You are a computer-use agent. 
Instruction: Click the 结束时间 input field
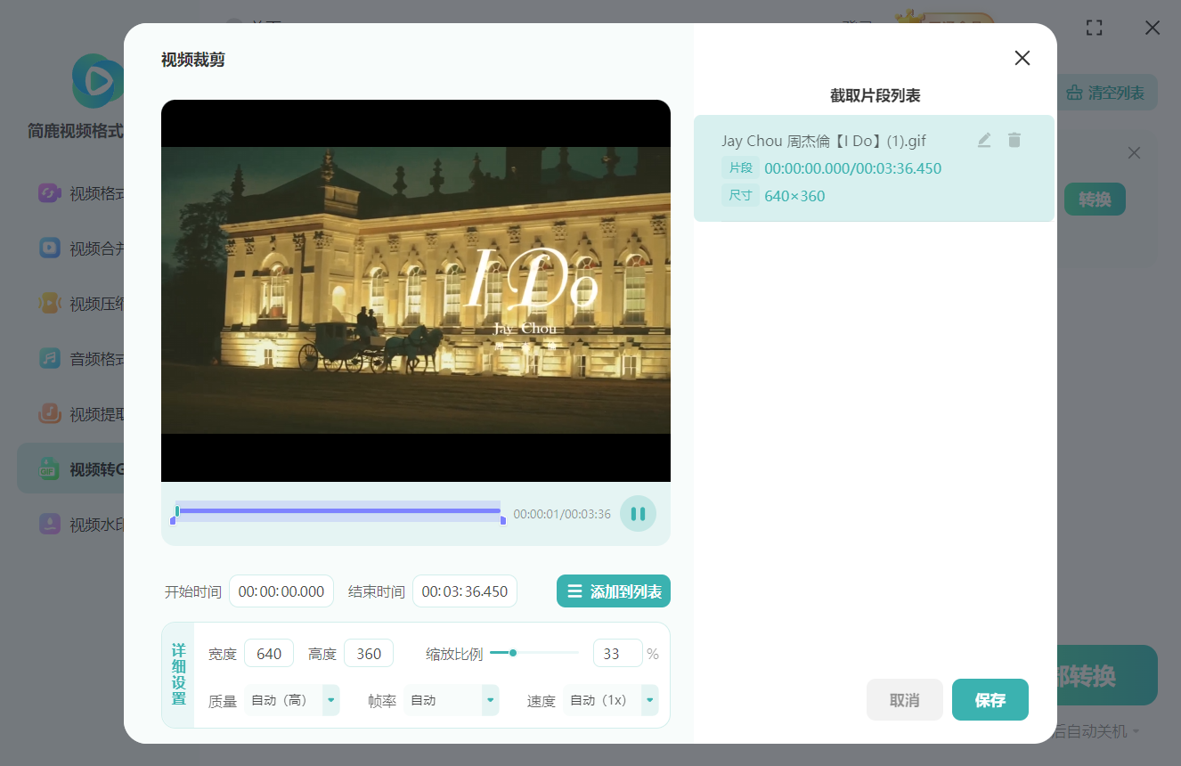point(465,591)
